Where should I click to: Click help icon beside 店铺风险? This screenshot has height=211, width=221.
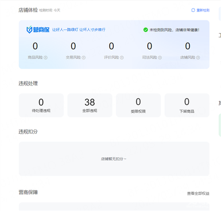(198, 57)
